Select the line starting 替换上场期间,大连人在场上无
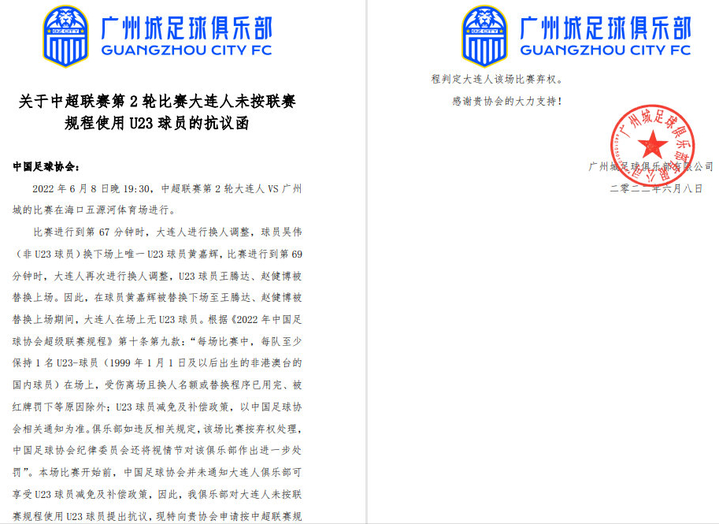 coord(158,320)
